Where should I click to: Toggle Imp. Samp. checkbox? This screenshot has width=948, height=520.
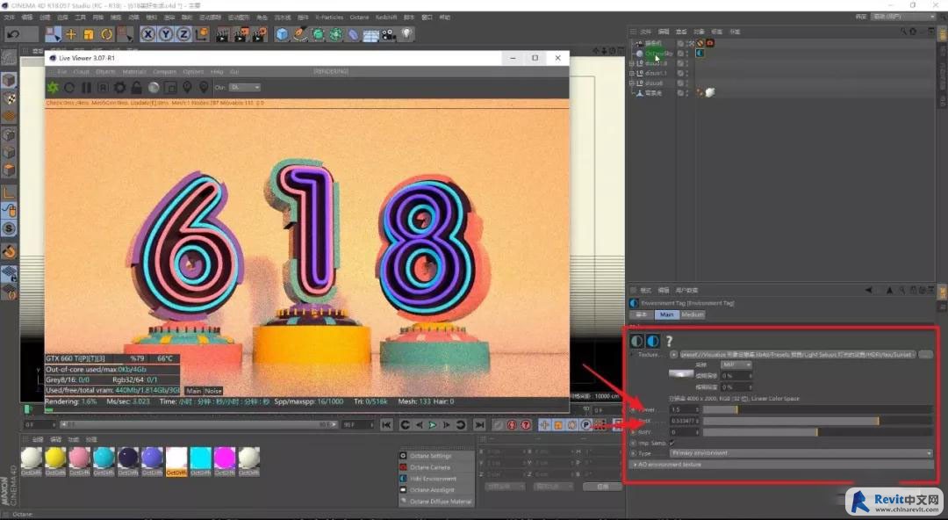(672, 443)
